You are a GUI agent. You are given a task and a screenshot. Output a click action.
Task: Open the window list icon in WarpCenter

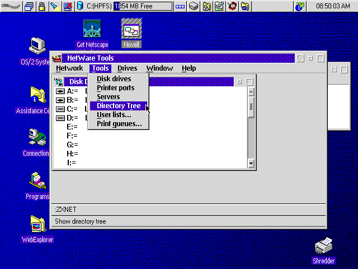coord(29,6)
